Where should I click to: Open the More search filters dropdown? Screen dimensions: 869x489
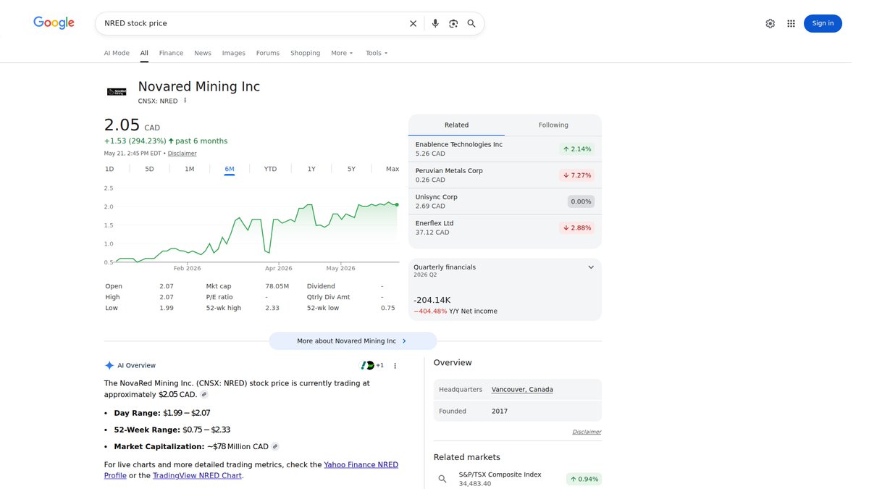[x=342, y=53]
